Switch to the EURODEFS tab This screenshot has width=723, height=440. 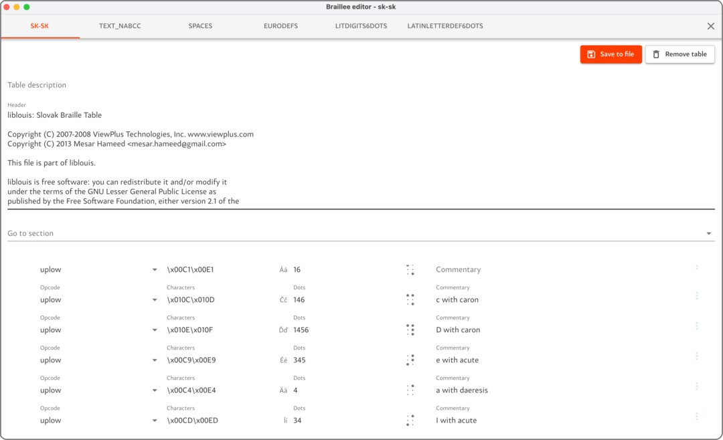[280, 26]
